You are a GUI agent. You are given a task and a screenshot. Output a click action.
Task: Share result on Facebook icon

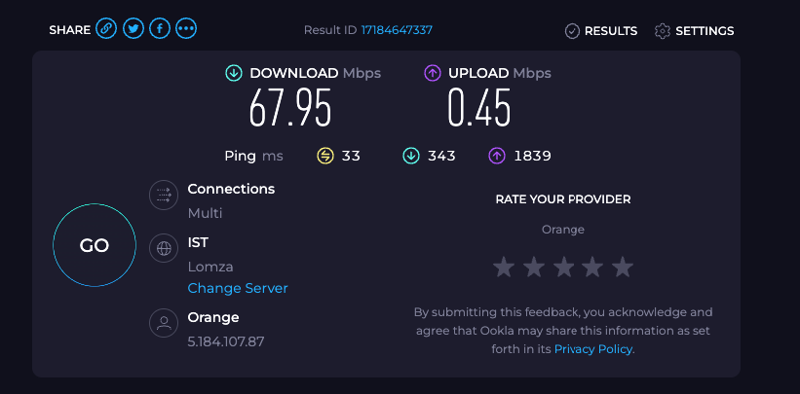pyautogui.click(x=160, y=28)
